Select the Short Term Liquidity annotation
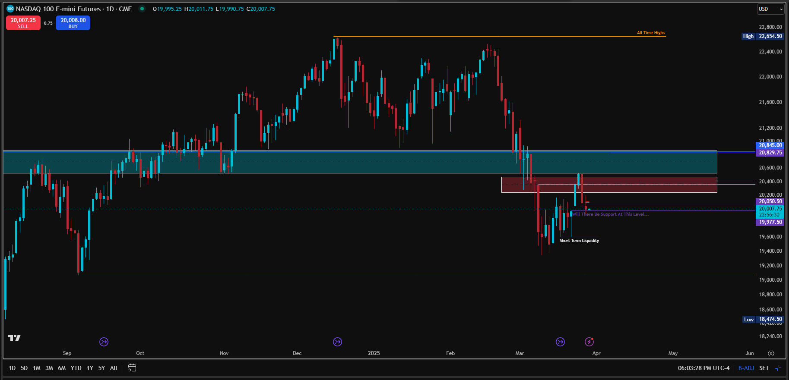Image resolution: width=789 pixels, height=380 pixels. tap(579, 241)
